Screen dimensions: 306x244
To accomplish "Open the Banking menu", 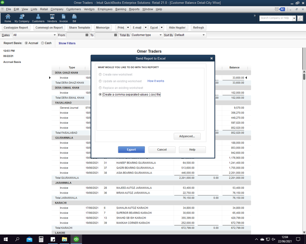I will (121, 9).
